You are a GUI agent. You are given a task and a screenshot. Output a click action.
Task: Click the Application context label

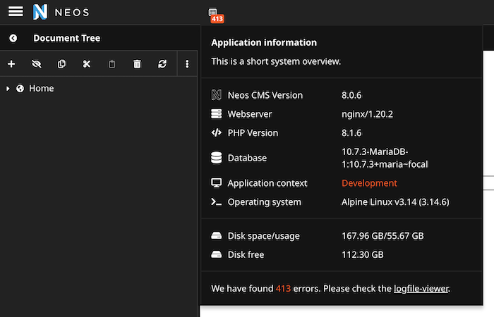pyautogui.click(x=267, y=183)
